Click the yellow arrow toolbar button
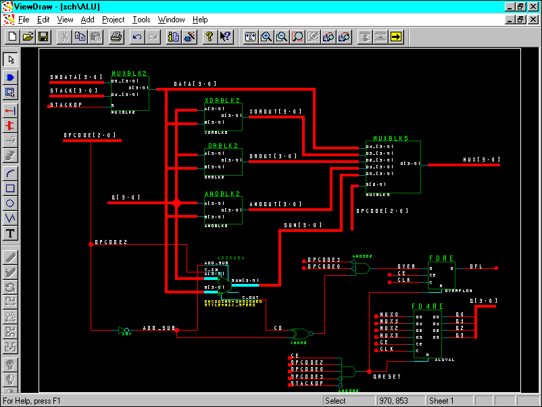This screenshot has height=407, width=542. pyautogui.click(x=396, y=37)
